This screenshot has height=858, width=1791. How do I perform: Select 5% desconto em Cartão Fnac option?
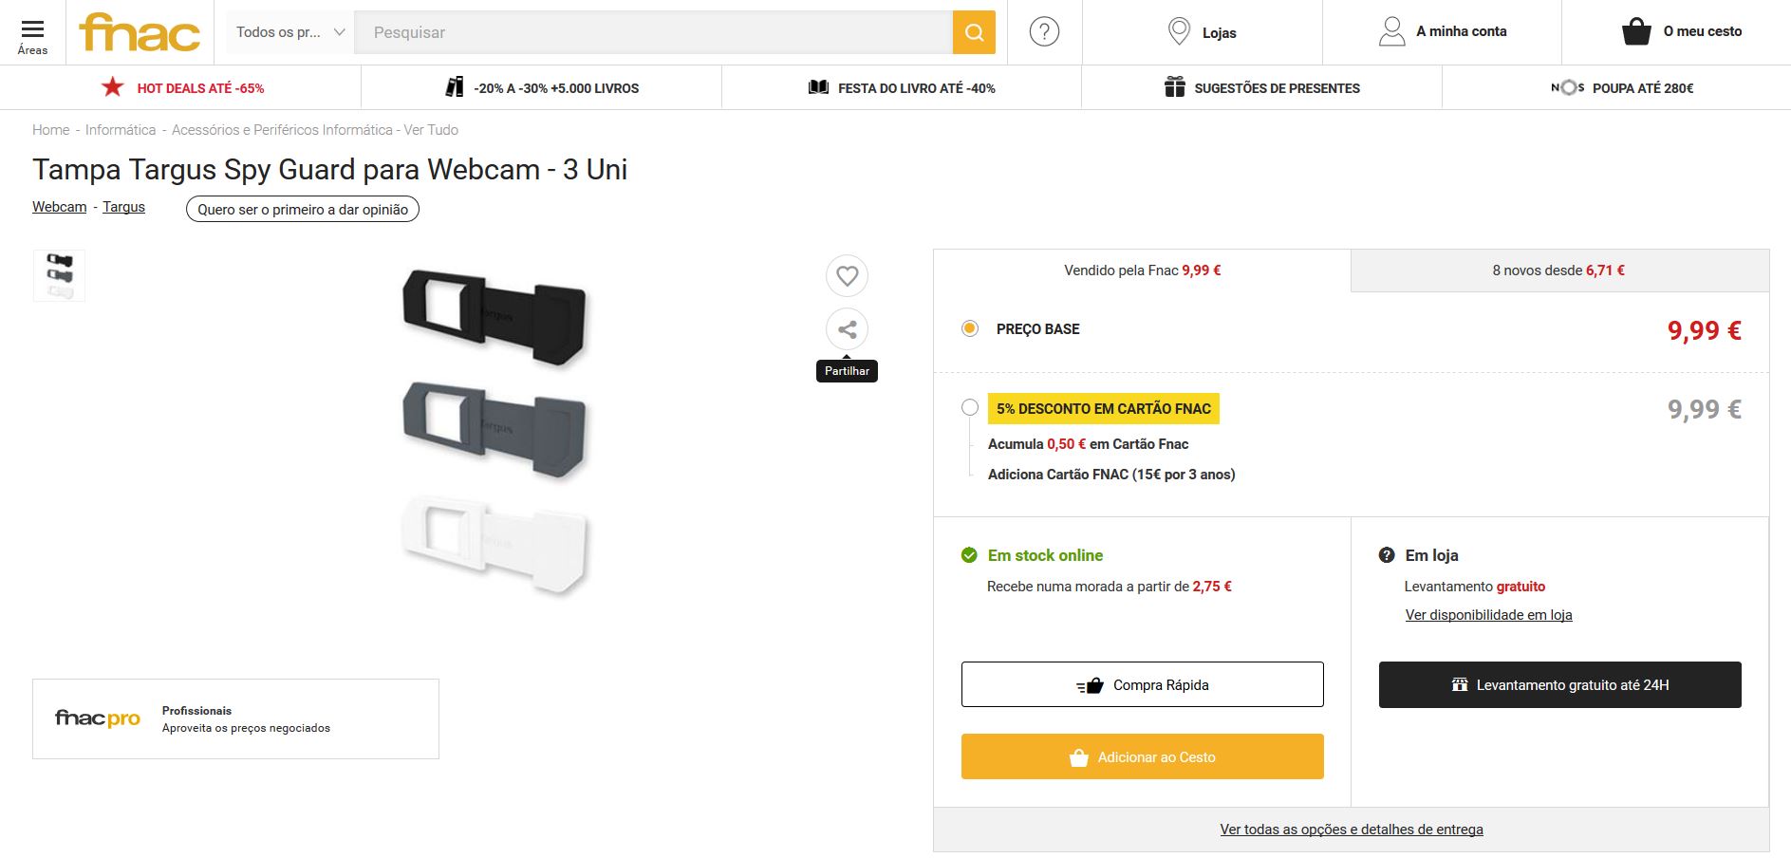[969, 407]
